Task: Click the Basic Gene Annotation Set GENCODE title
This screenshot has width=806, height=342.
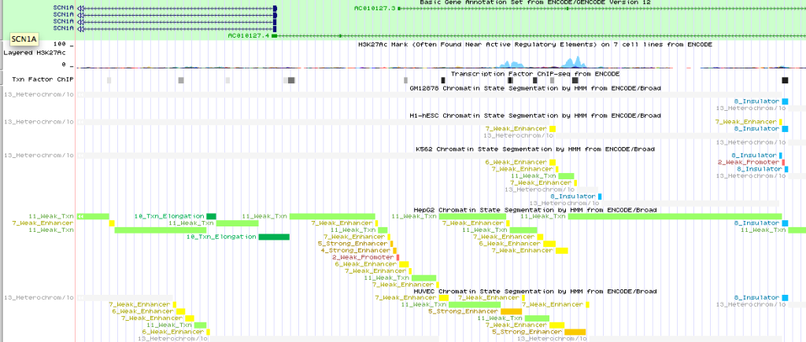Action: [535, 2]
